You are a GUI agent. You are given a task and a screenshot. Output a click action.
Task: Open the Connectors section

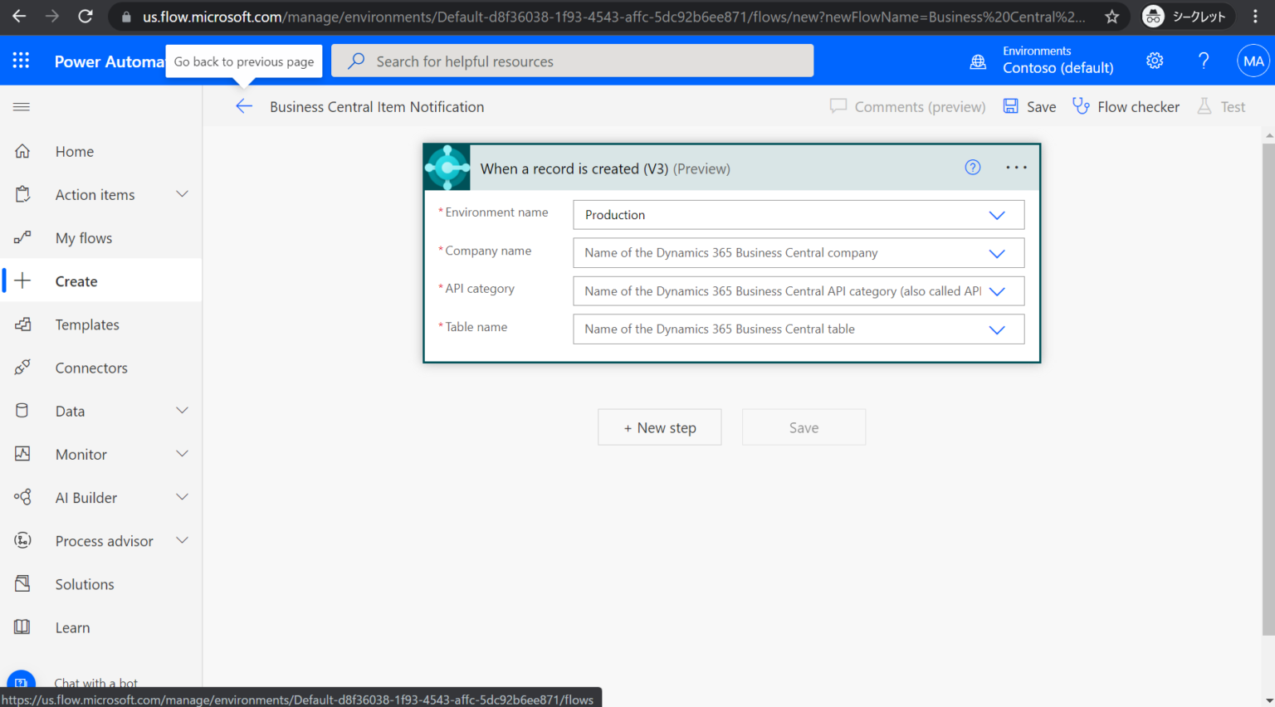point(91,368)
